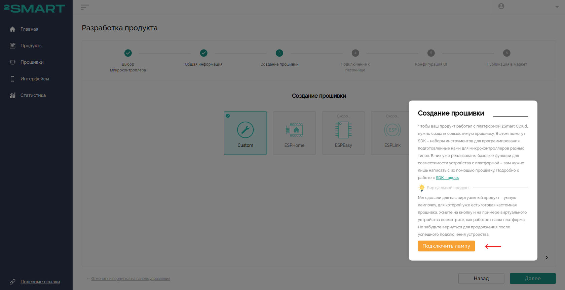
Task: Click the Виртуальный продукт section label
Action: click(x=448, y=188)
